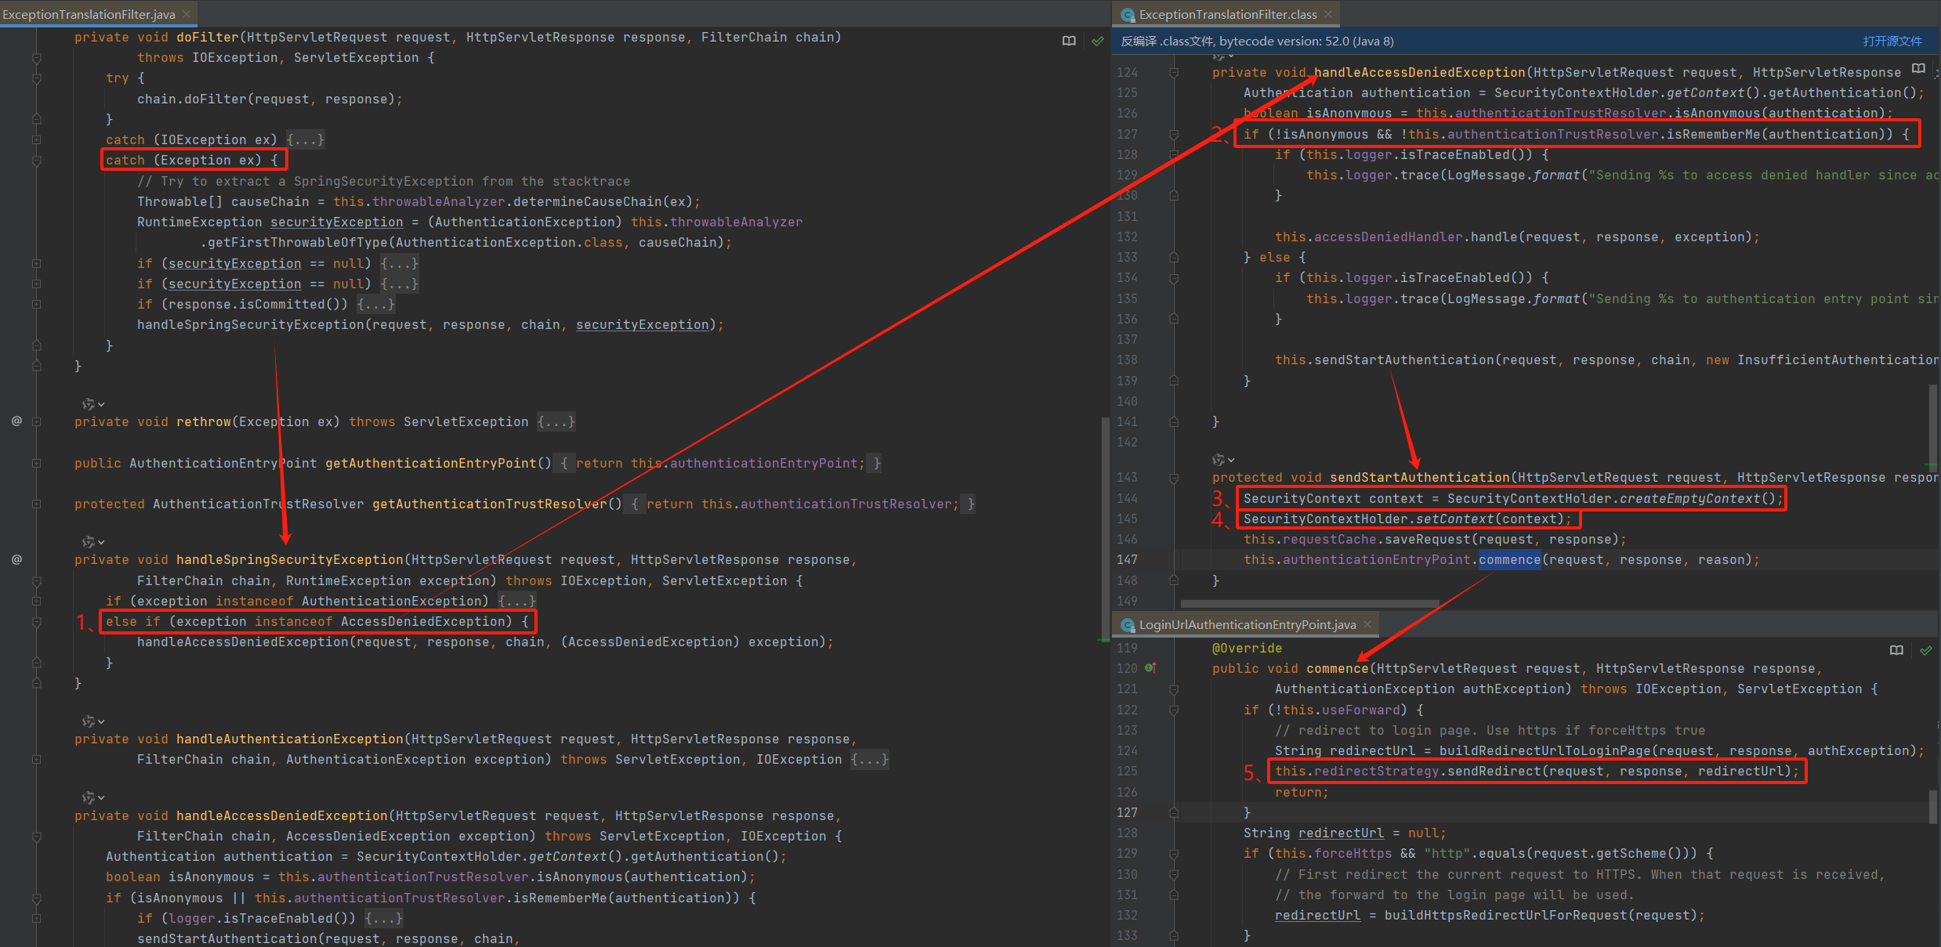This screenshot has width=1941, height=947.
Task: Click the commence method call on line 147
Action: [1509, 559]
